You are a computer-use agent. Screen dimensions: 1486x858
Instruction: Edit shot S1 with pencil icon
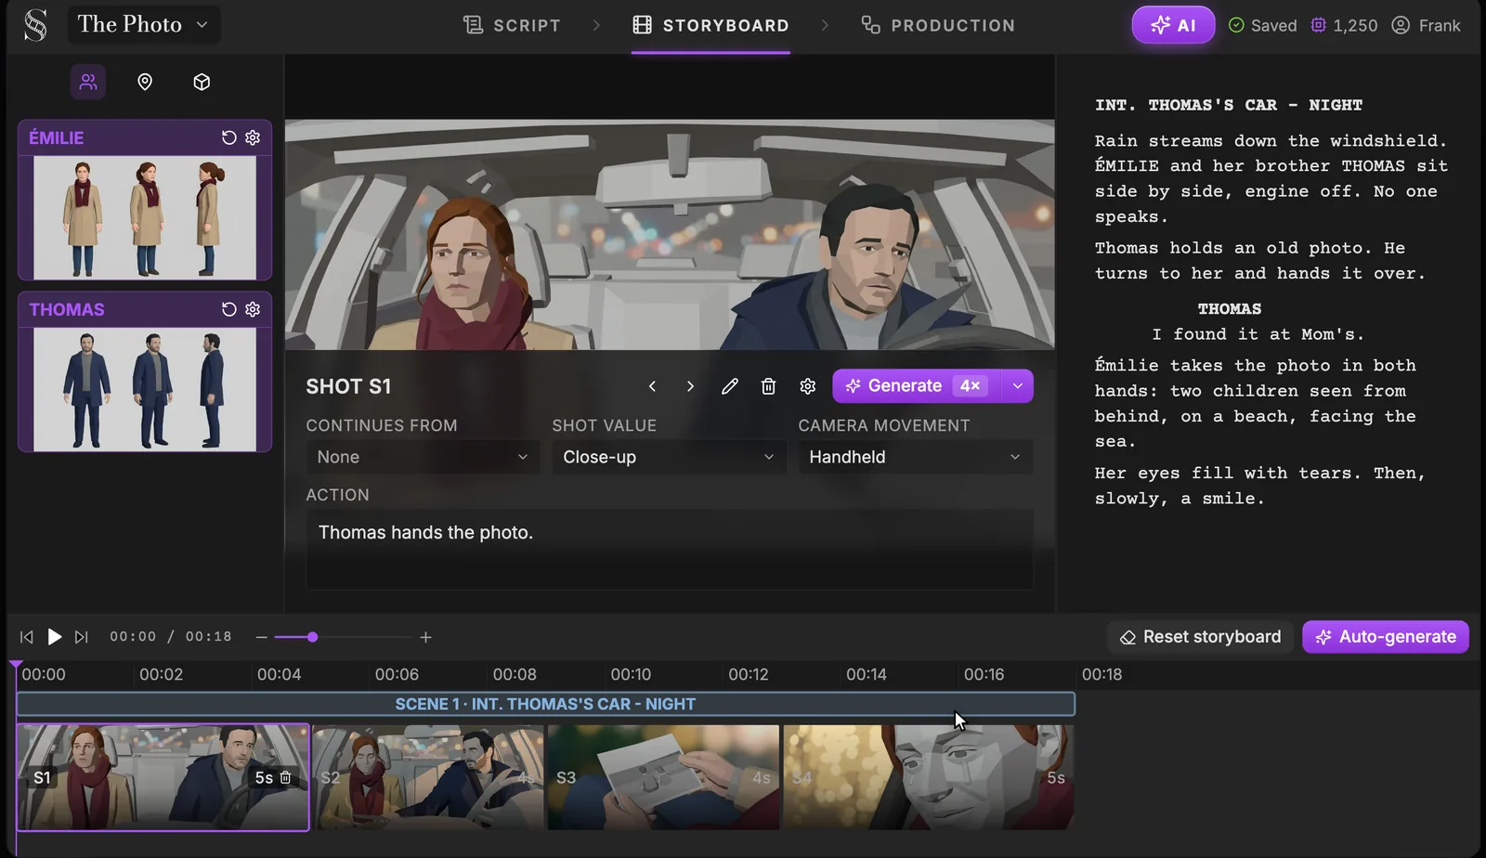coord(730,386)
